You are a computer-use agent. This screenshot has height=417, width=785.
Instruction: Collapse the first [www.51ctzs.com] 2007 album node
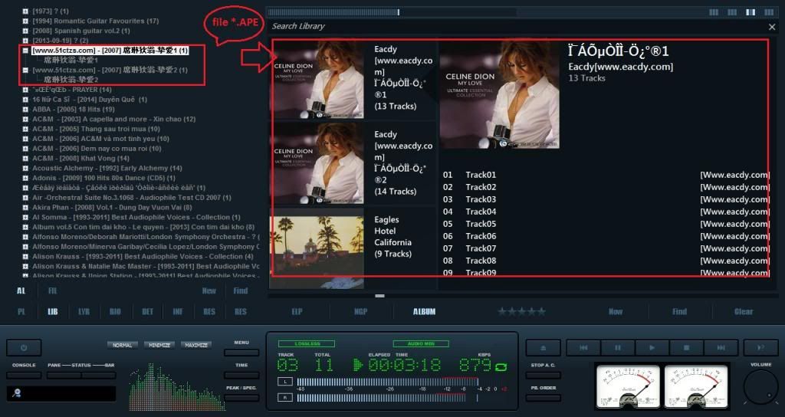(25, 51)
